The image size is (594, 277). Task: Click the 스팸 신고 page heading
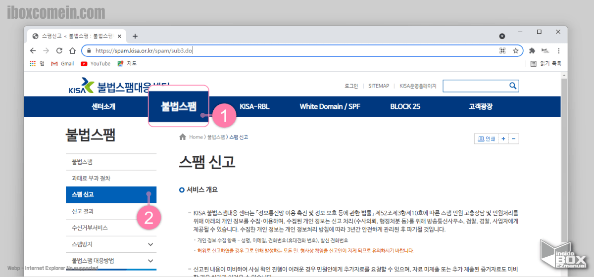point(207,161)
